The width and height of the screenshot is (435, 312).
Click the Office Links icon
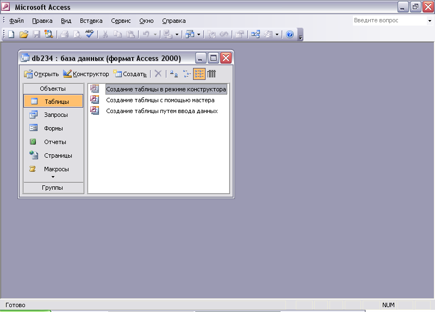point(168,34)
